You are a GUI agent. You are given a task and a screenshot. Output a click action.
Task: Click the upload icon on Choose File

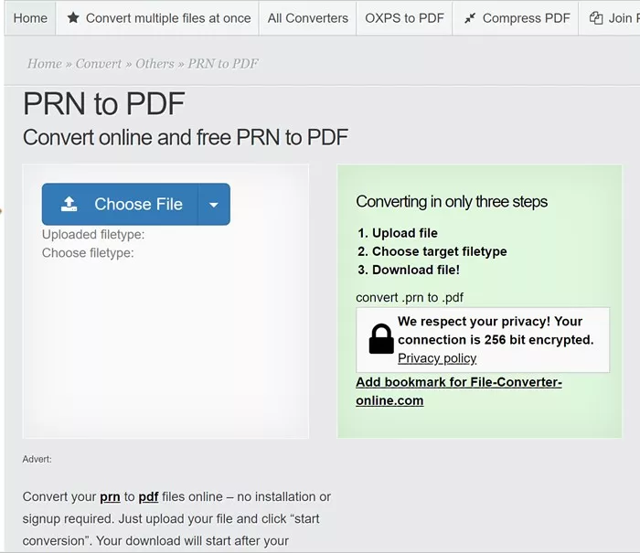point(69,204)
